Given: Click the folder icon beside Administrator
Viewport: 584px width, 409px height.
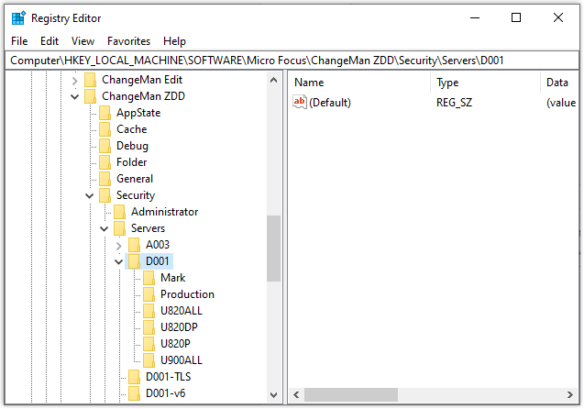Looking at the screenshot, I should (119, 212).
